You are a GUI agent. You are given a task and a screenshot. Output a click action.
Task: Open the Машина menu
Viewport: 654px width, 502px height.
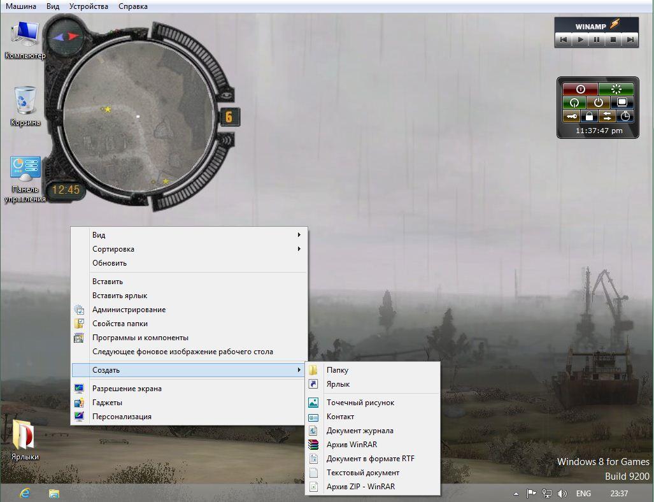click(x=21, y=6)
